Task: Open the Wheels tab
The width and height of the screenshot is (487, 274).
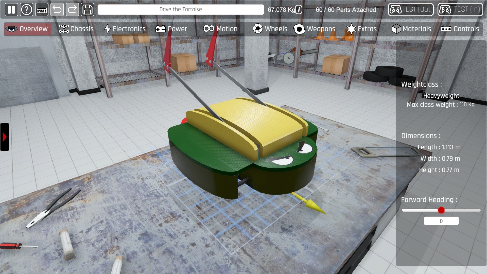Action: coord(270,29)
